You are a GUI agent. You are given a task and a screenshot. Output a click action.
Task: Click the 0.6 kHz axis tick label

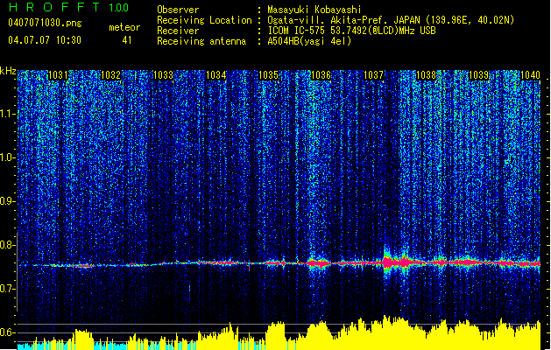click(x=8, y=332)
